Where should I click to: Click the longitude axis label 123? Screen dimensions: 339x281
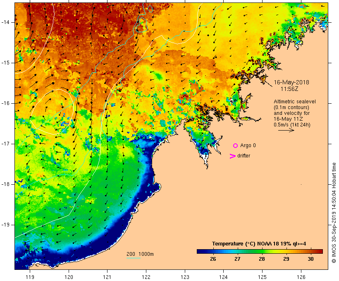pos(185,277)
